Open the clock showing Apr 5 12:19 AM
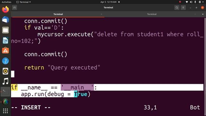 (108, 2)
